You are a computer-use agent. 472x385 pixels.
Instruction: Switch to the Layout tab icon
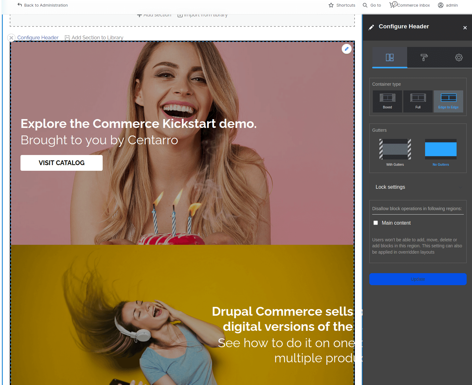[390, 57]
